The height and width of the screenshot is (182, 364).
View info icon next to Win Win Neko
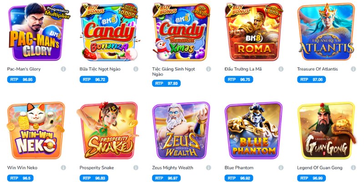click(x=63, y=167)
